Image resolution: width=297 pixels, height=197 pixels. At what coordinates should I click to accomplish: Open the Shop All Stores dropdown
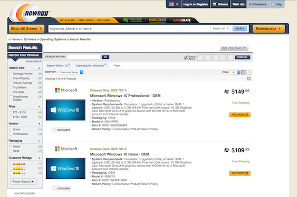coord(27,29)
